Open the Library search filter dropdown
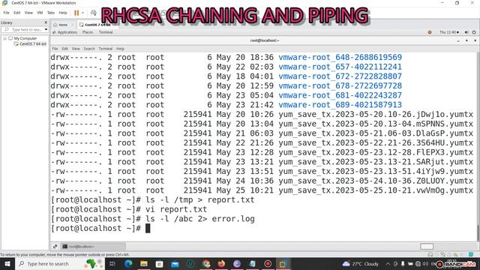Screen dimensions: 480x270 tap(46, 30)
